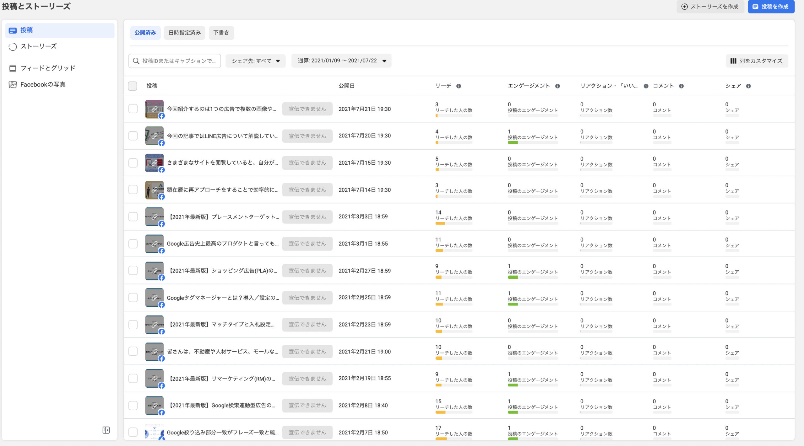The height and width of the screenshot is (446, 804).
Task: Open フィードとグリッド from the sidebar
Action: coord(48,68)
